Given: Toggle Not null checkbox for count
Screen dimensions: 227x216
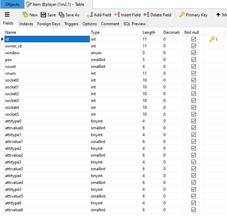Looking at the screenshot, I should click(x=194, y=66).
